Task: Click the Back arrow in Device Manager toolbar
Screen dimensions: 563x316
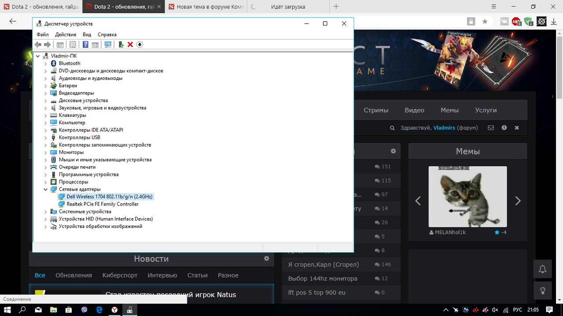Action: coord(38,44)
